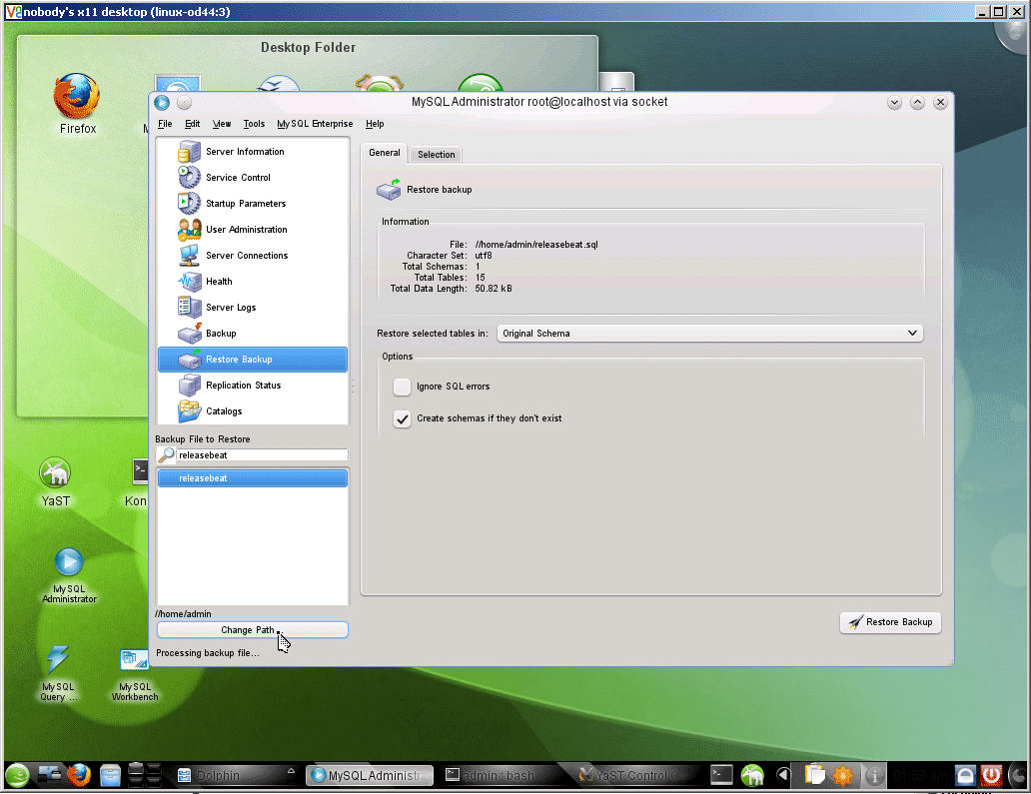Screen dimensions: 1031x794
Task: Open Server Connections section
Action: (x=253, y=255)
